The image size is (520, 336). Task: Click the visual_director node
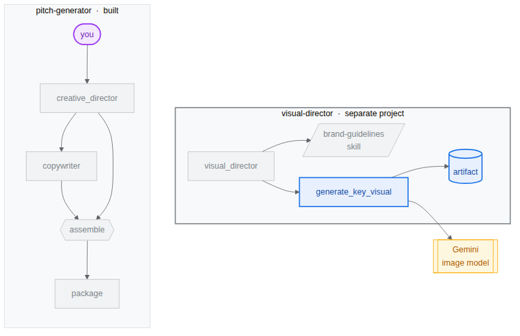point(231,166)
